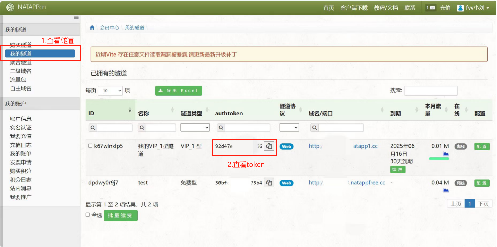Open 会员中心 breadcrumb link

[109, 28]
